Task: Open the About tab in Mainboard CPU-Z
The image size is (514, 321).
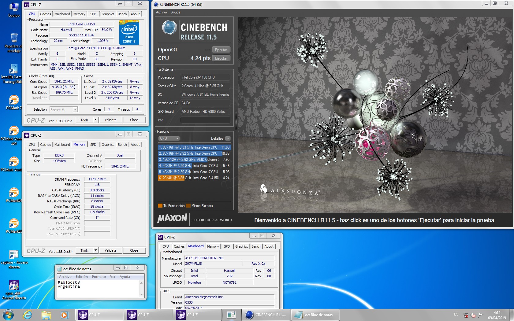Action: pyautogui.click(x=269, y=246)
